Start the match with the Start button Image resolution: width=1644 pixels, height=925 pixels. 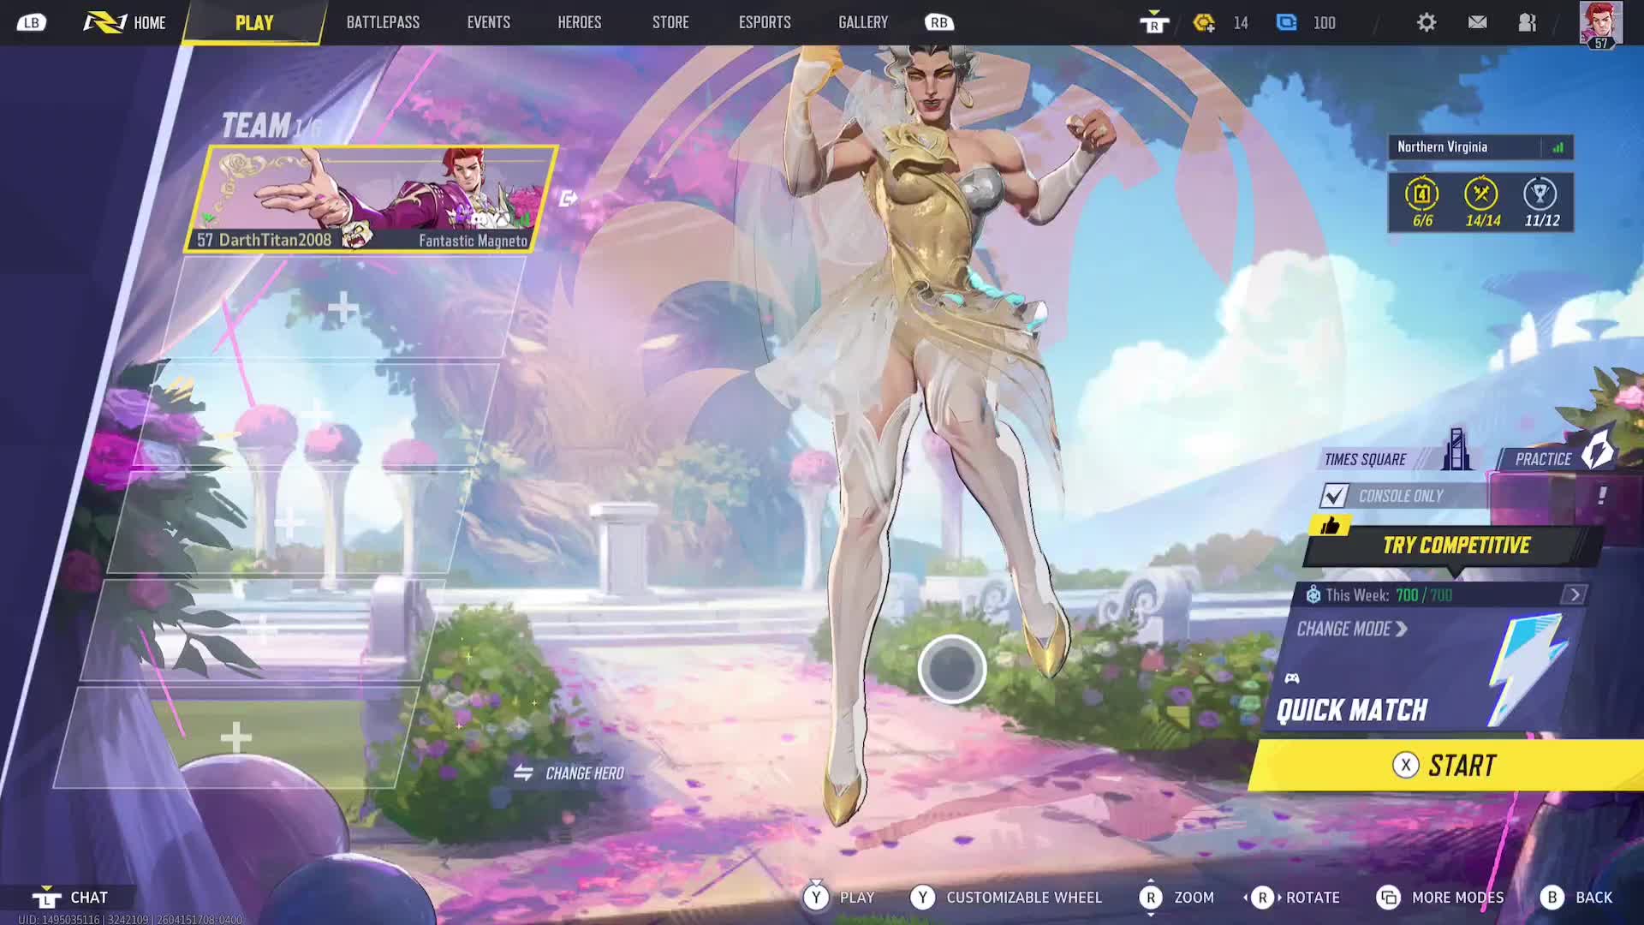[1447, 765]
